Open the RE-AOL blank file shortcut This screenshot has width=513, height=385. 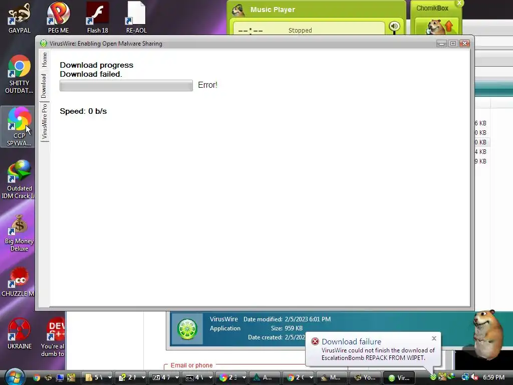pos(136,18)
